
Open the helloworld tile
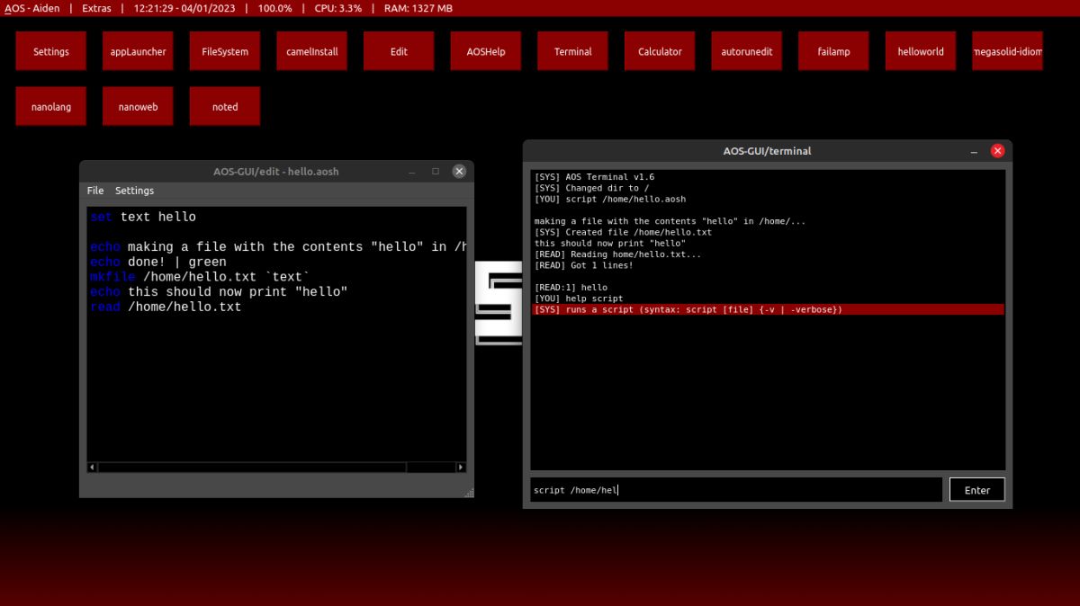(x=921, y=51)
